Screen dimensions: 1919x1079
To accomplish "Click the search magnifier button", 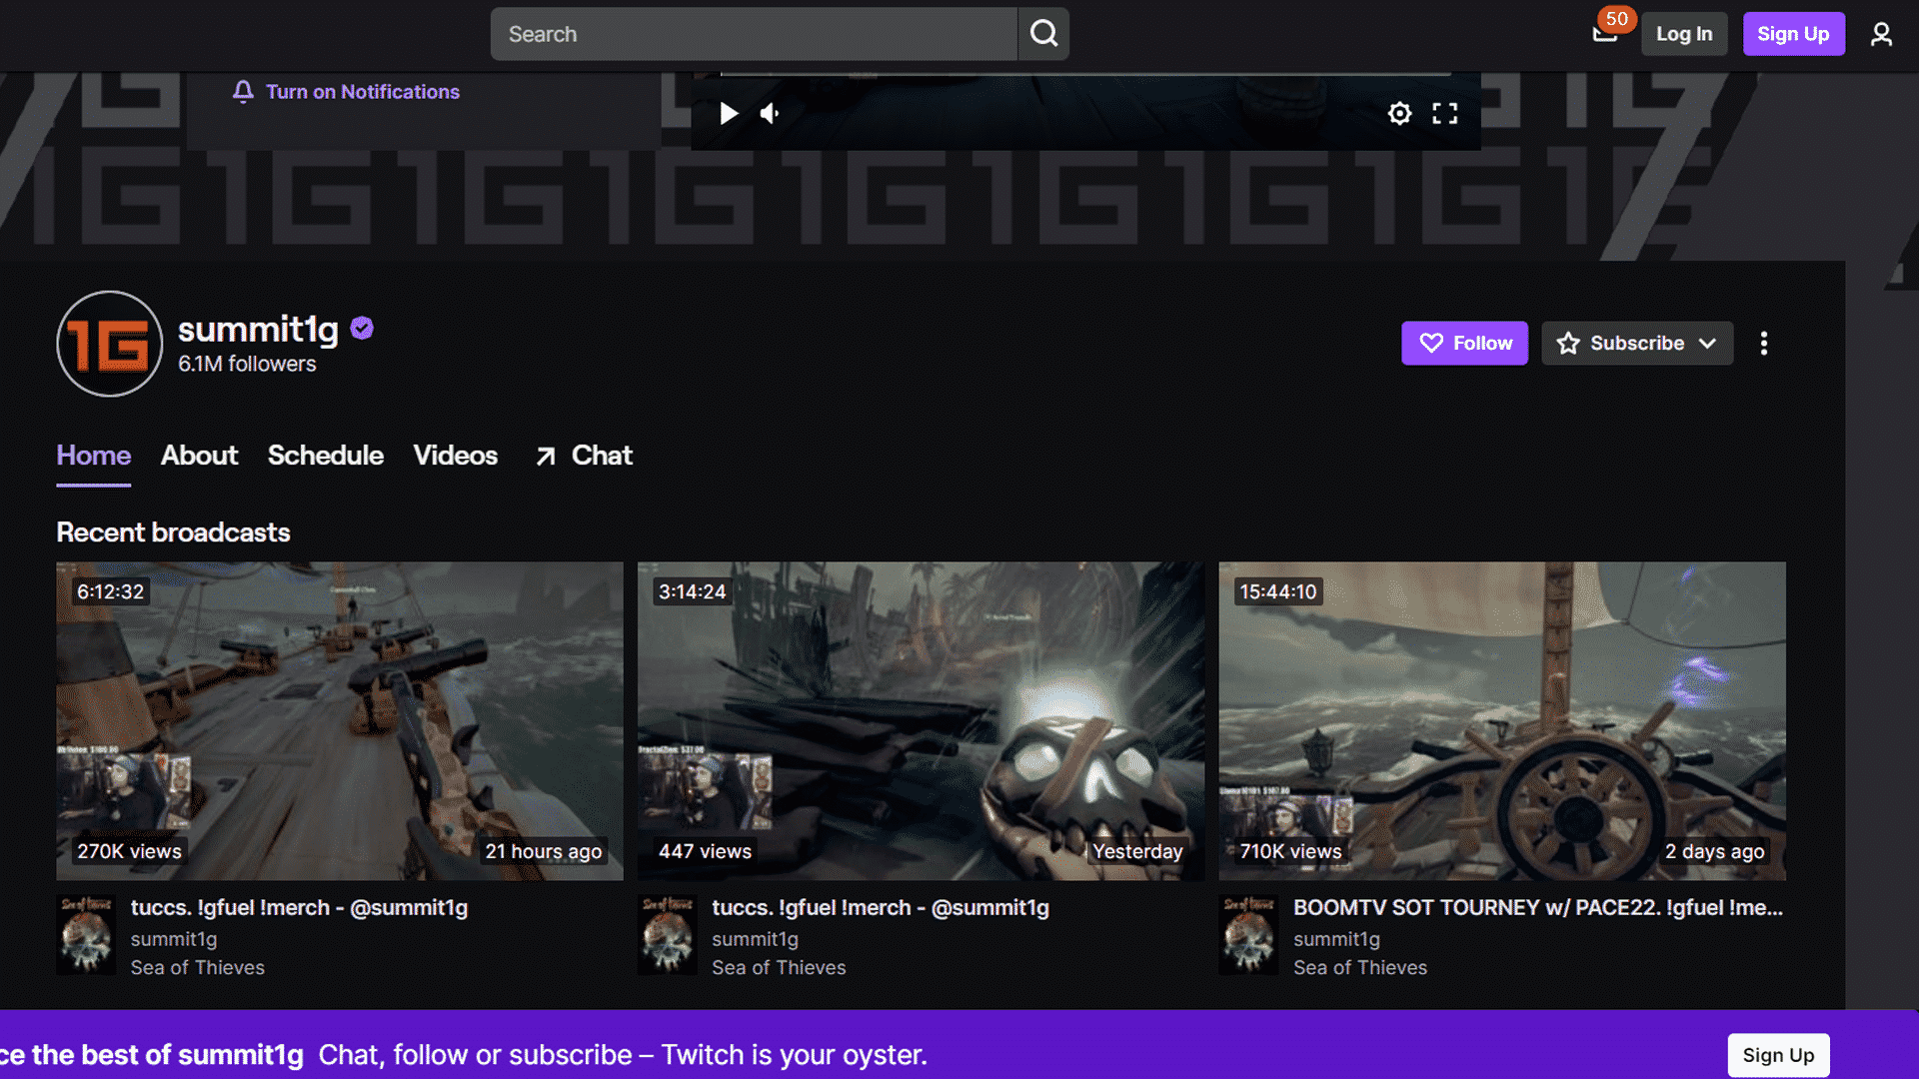I will point(1043,34).
